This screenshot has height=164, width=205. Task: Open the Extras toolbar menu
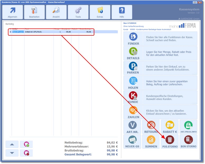100,12
